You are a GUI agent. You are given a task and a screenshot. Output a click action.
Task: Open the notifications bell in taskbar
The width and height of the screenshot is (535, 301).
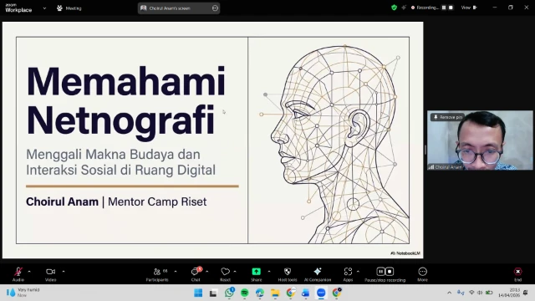click(x=526, y=293)
